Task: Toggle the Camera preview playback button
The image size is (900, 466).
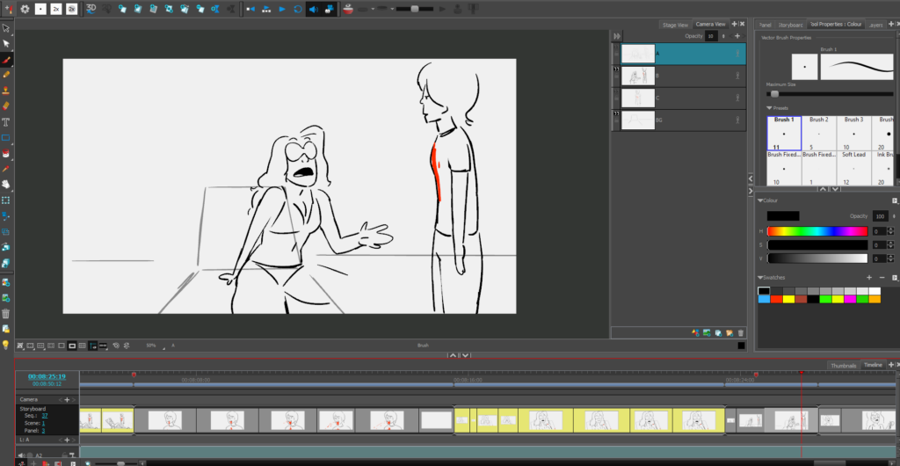Action: coord(329,9)
